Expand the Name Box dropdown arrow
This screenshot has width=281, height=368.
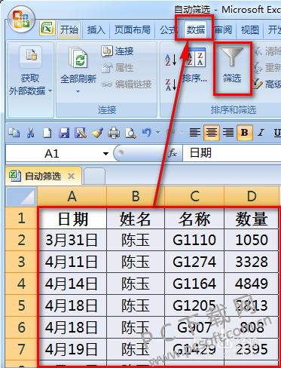pyautogui.click(x=105, y=154)
